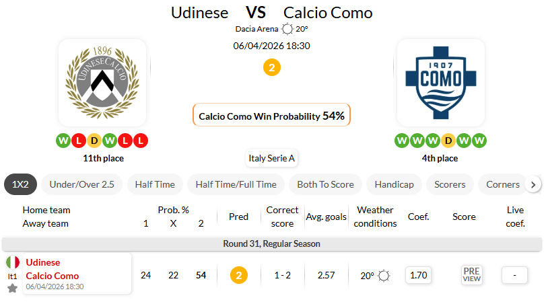
Task: Click the sun icon in match row
Action: (384, 275)
